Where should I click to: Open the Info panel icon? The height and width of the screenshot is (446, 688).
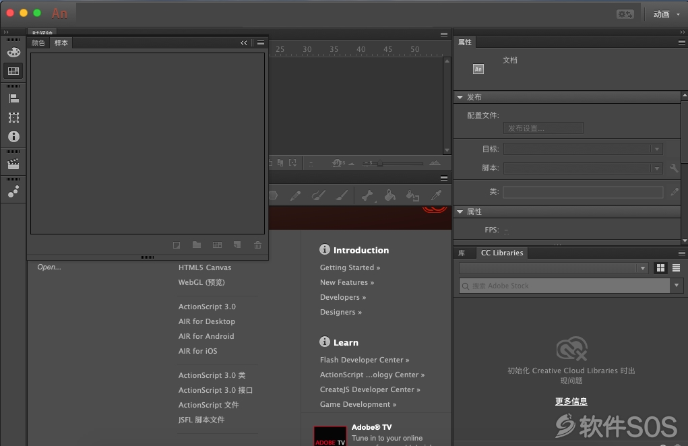coord(13,137)
